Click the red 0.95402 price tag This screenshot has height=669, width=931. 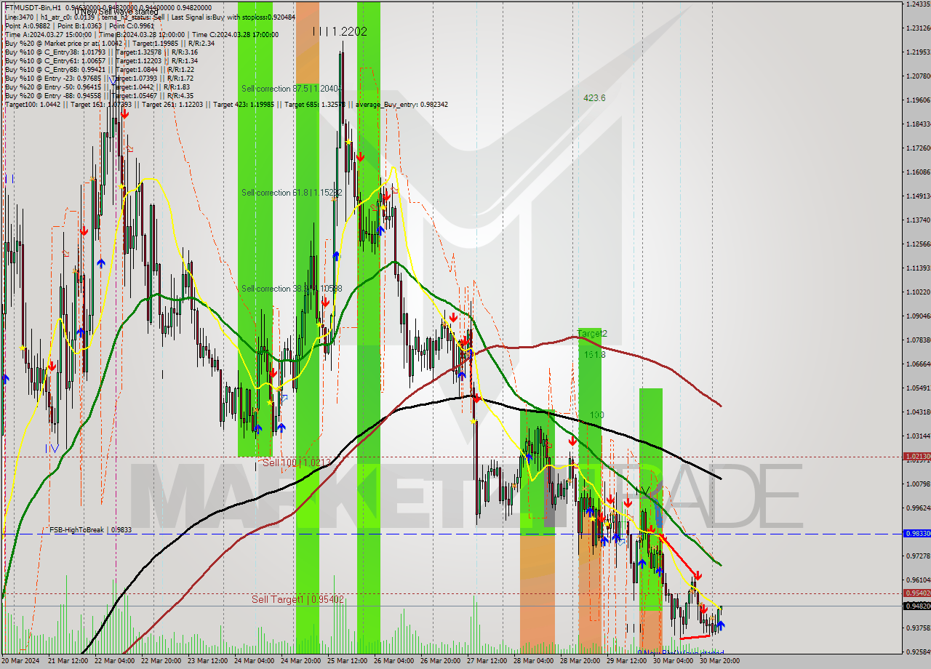(916, 593)
